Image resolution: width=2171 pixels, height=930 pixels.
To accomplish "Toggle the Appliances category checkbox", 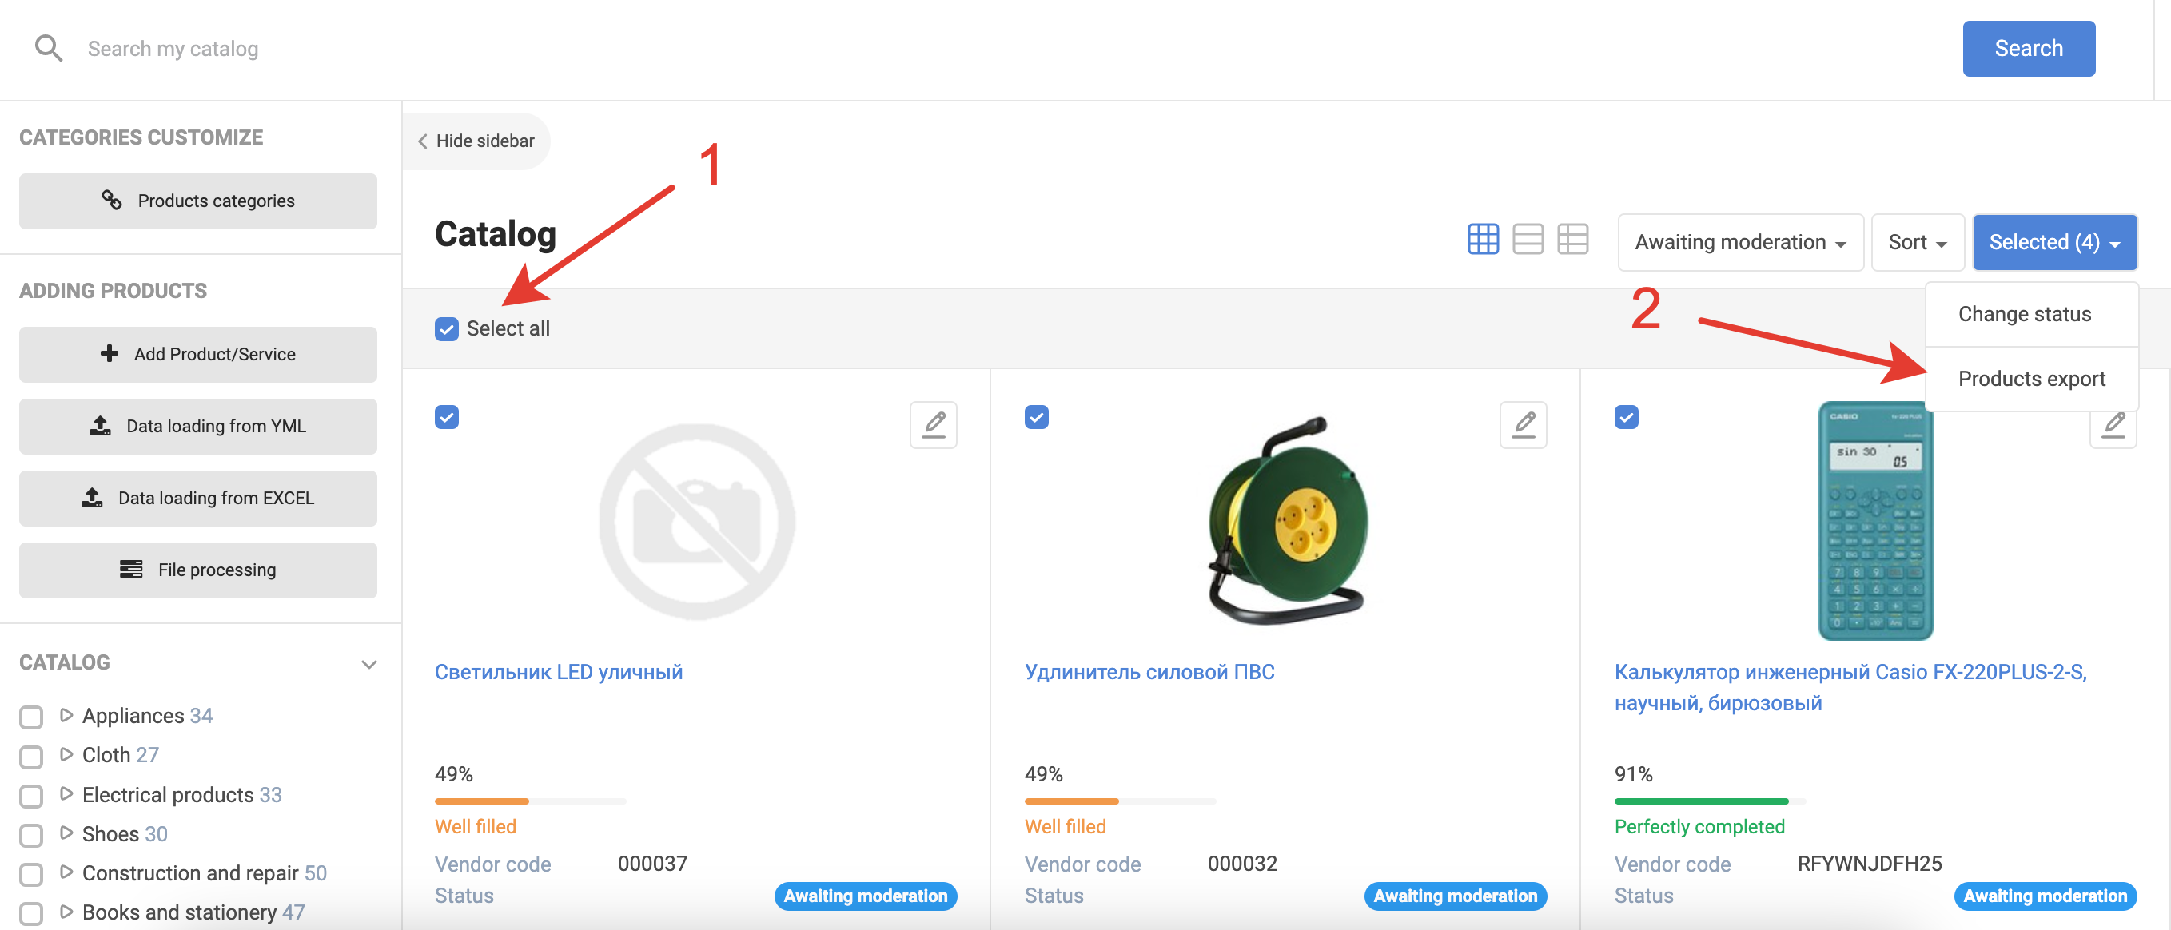I will click(x=31, y=717).
